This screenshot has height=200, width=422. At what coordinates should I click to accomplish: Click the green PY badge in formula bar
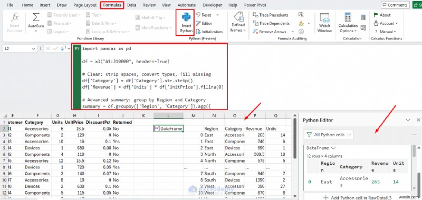(x=76, y=48)
